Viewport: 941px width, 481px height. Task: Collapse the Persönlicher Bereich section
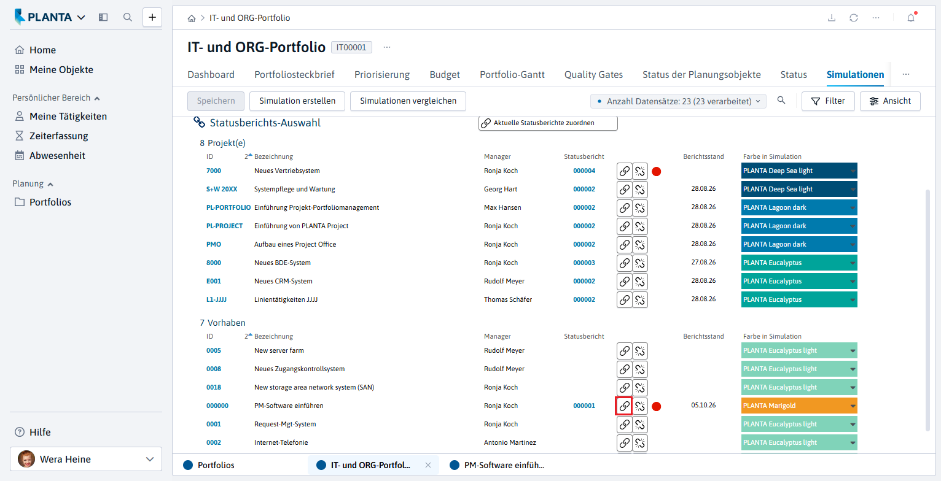point(97,98)
